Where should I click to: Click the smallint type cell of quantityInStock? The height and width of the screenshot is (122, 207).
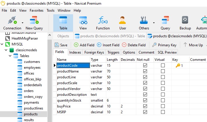pos(98,100)
